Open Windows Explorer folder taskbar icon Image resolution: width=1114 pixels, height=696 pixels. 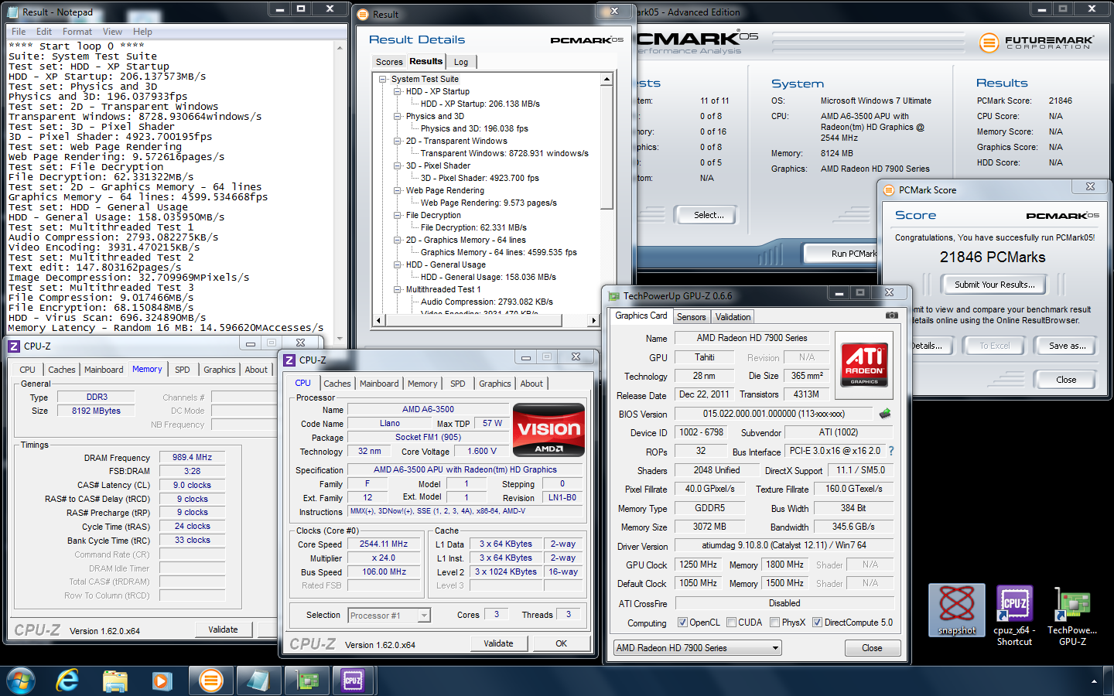click(114, 681)
